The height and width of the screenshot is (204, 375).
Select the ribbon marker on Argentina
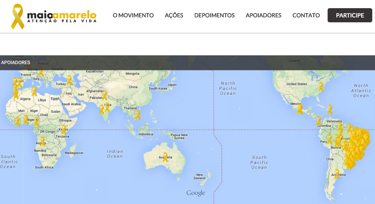[x=337, y=174]
